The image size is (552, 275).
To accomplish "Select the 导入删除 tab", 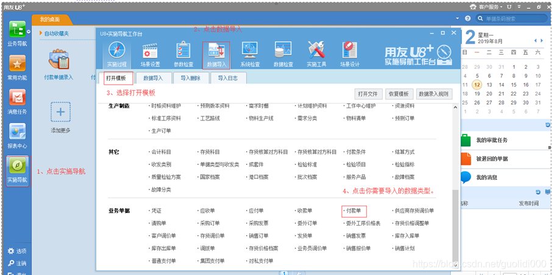I will point(191,78).
